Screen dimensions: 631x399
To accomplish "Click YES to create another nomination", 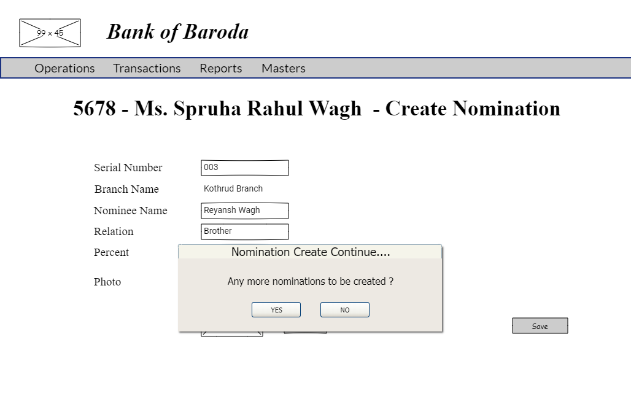I will tap(276, 309).
